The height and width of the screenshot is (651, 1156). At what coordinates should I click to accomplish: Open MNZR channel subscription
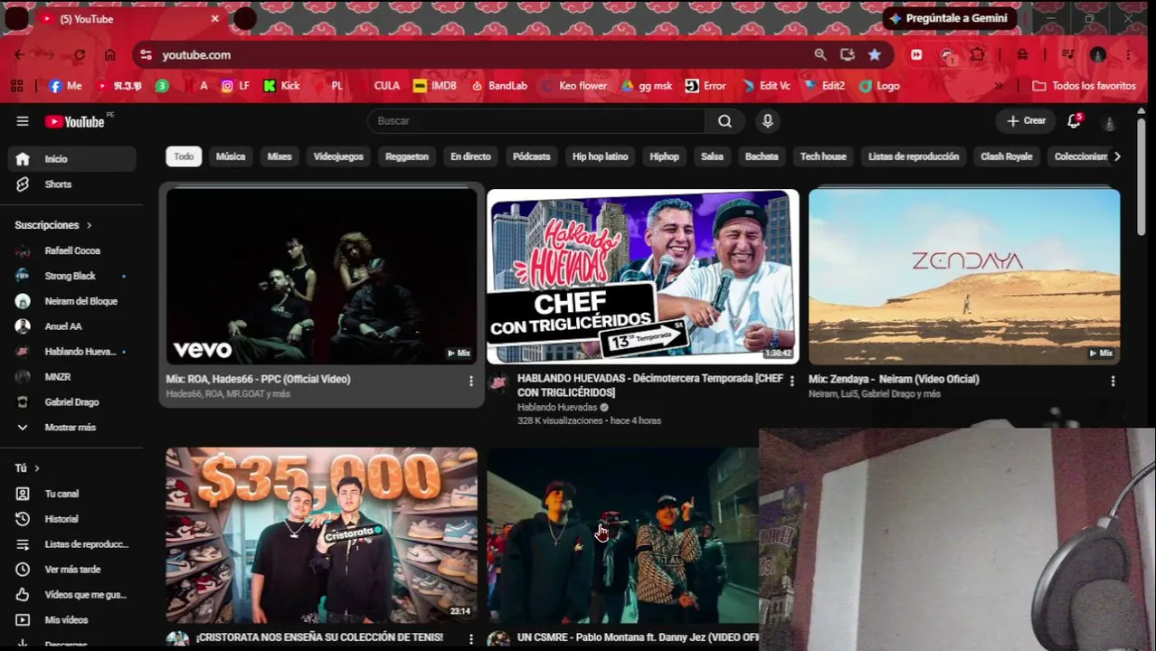click(72, 377)
